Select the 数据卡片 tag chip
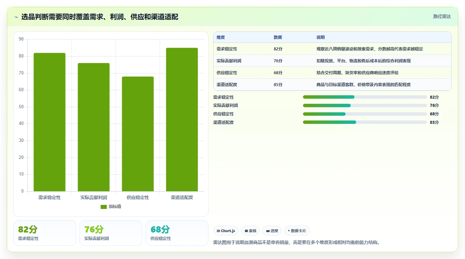This screenshot has height=259, width=465. click(297, 231)
